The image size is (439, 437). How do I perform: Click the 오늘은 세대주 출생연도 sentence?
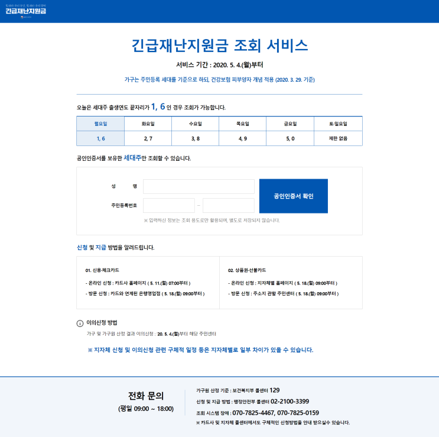151,107
